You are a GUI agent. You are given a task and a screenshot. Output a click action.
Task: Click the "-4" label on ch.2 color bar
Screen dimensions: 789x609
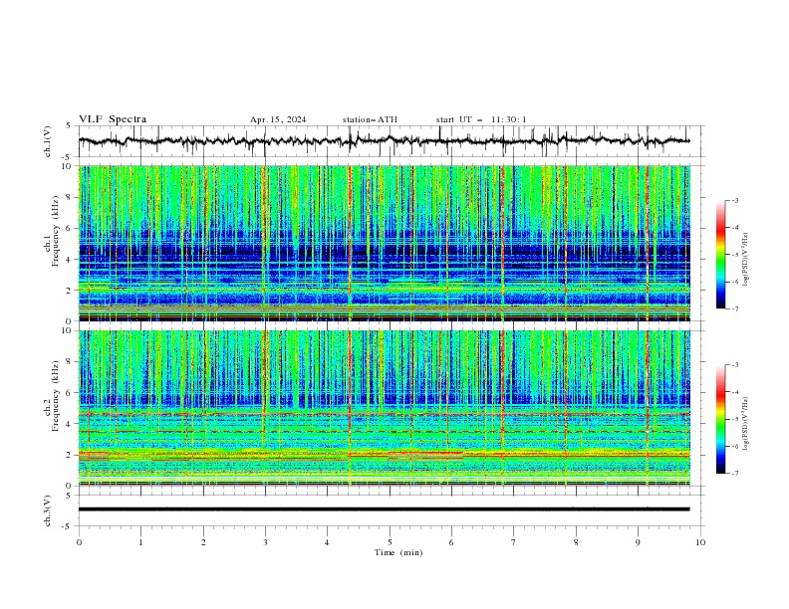(x=735, y=392)
